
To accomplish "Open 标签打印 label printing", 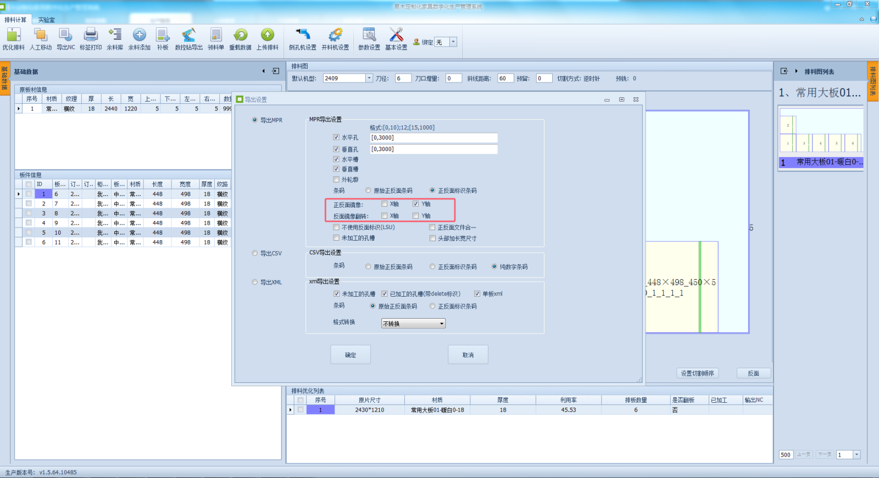I will point(91,39).
